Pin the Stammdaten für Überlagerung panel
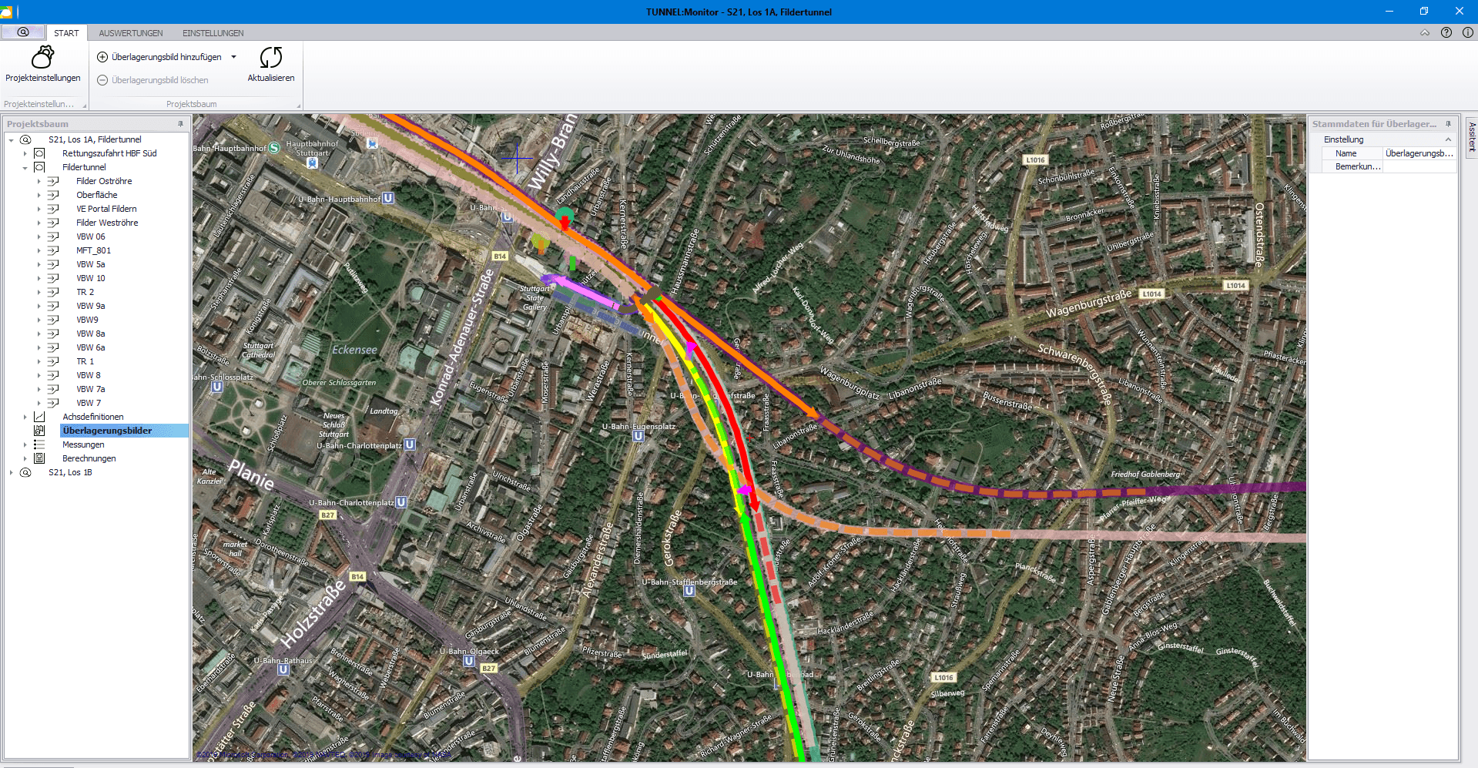Viewport: 1478px width, 768px height. coord(1449,124)
